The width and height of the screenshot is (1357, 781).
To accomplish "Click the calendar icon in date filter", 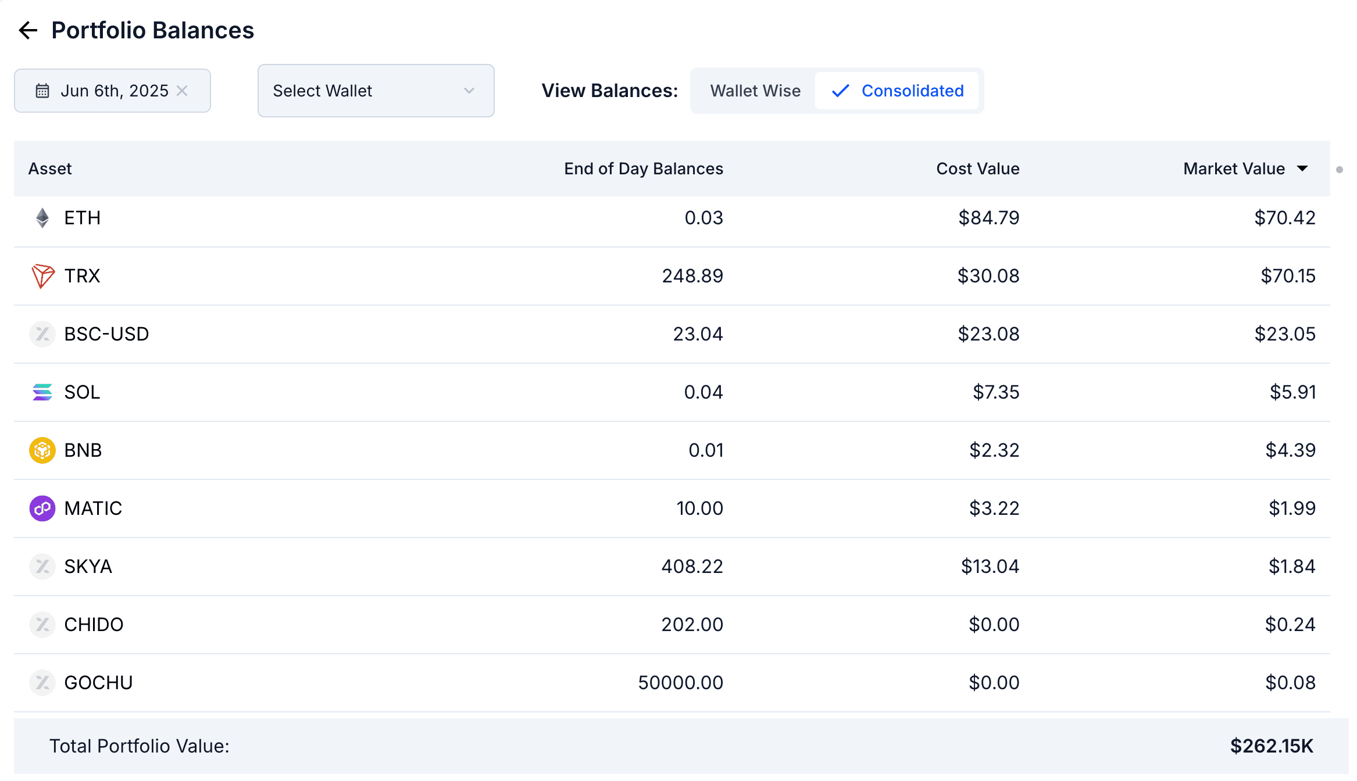I will pyautogui.click(x=42, y=91).
